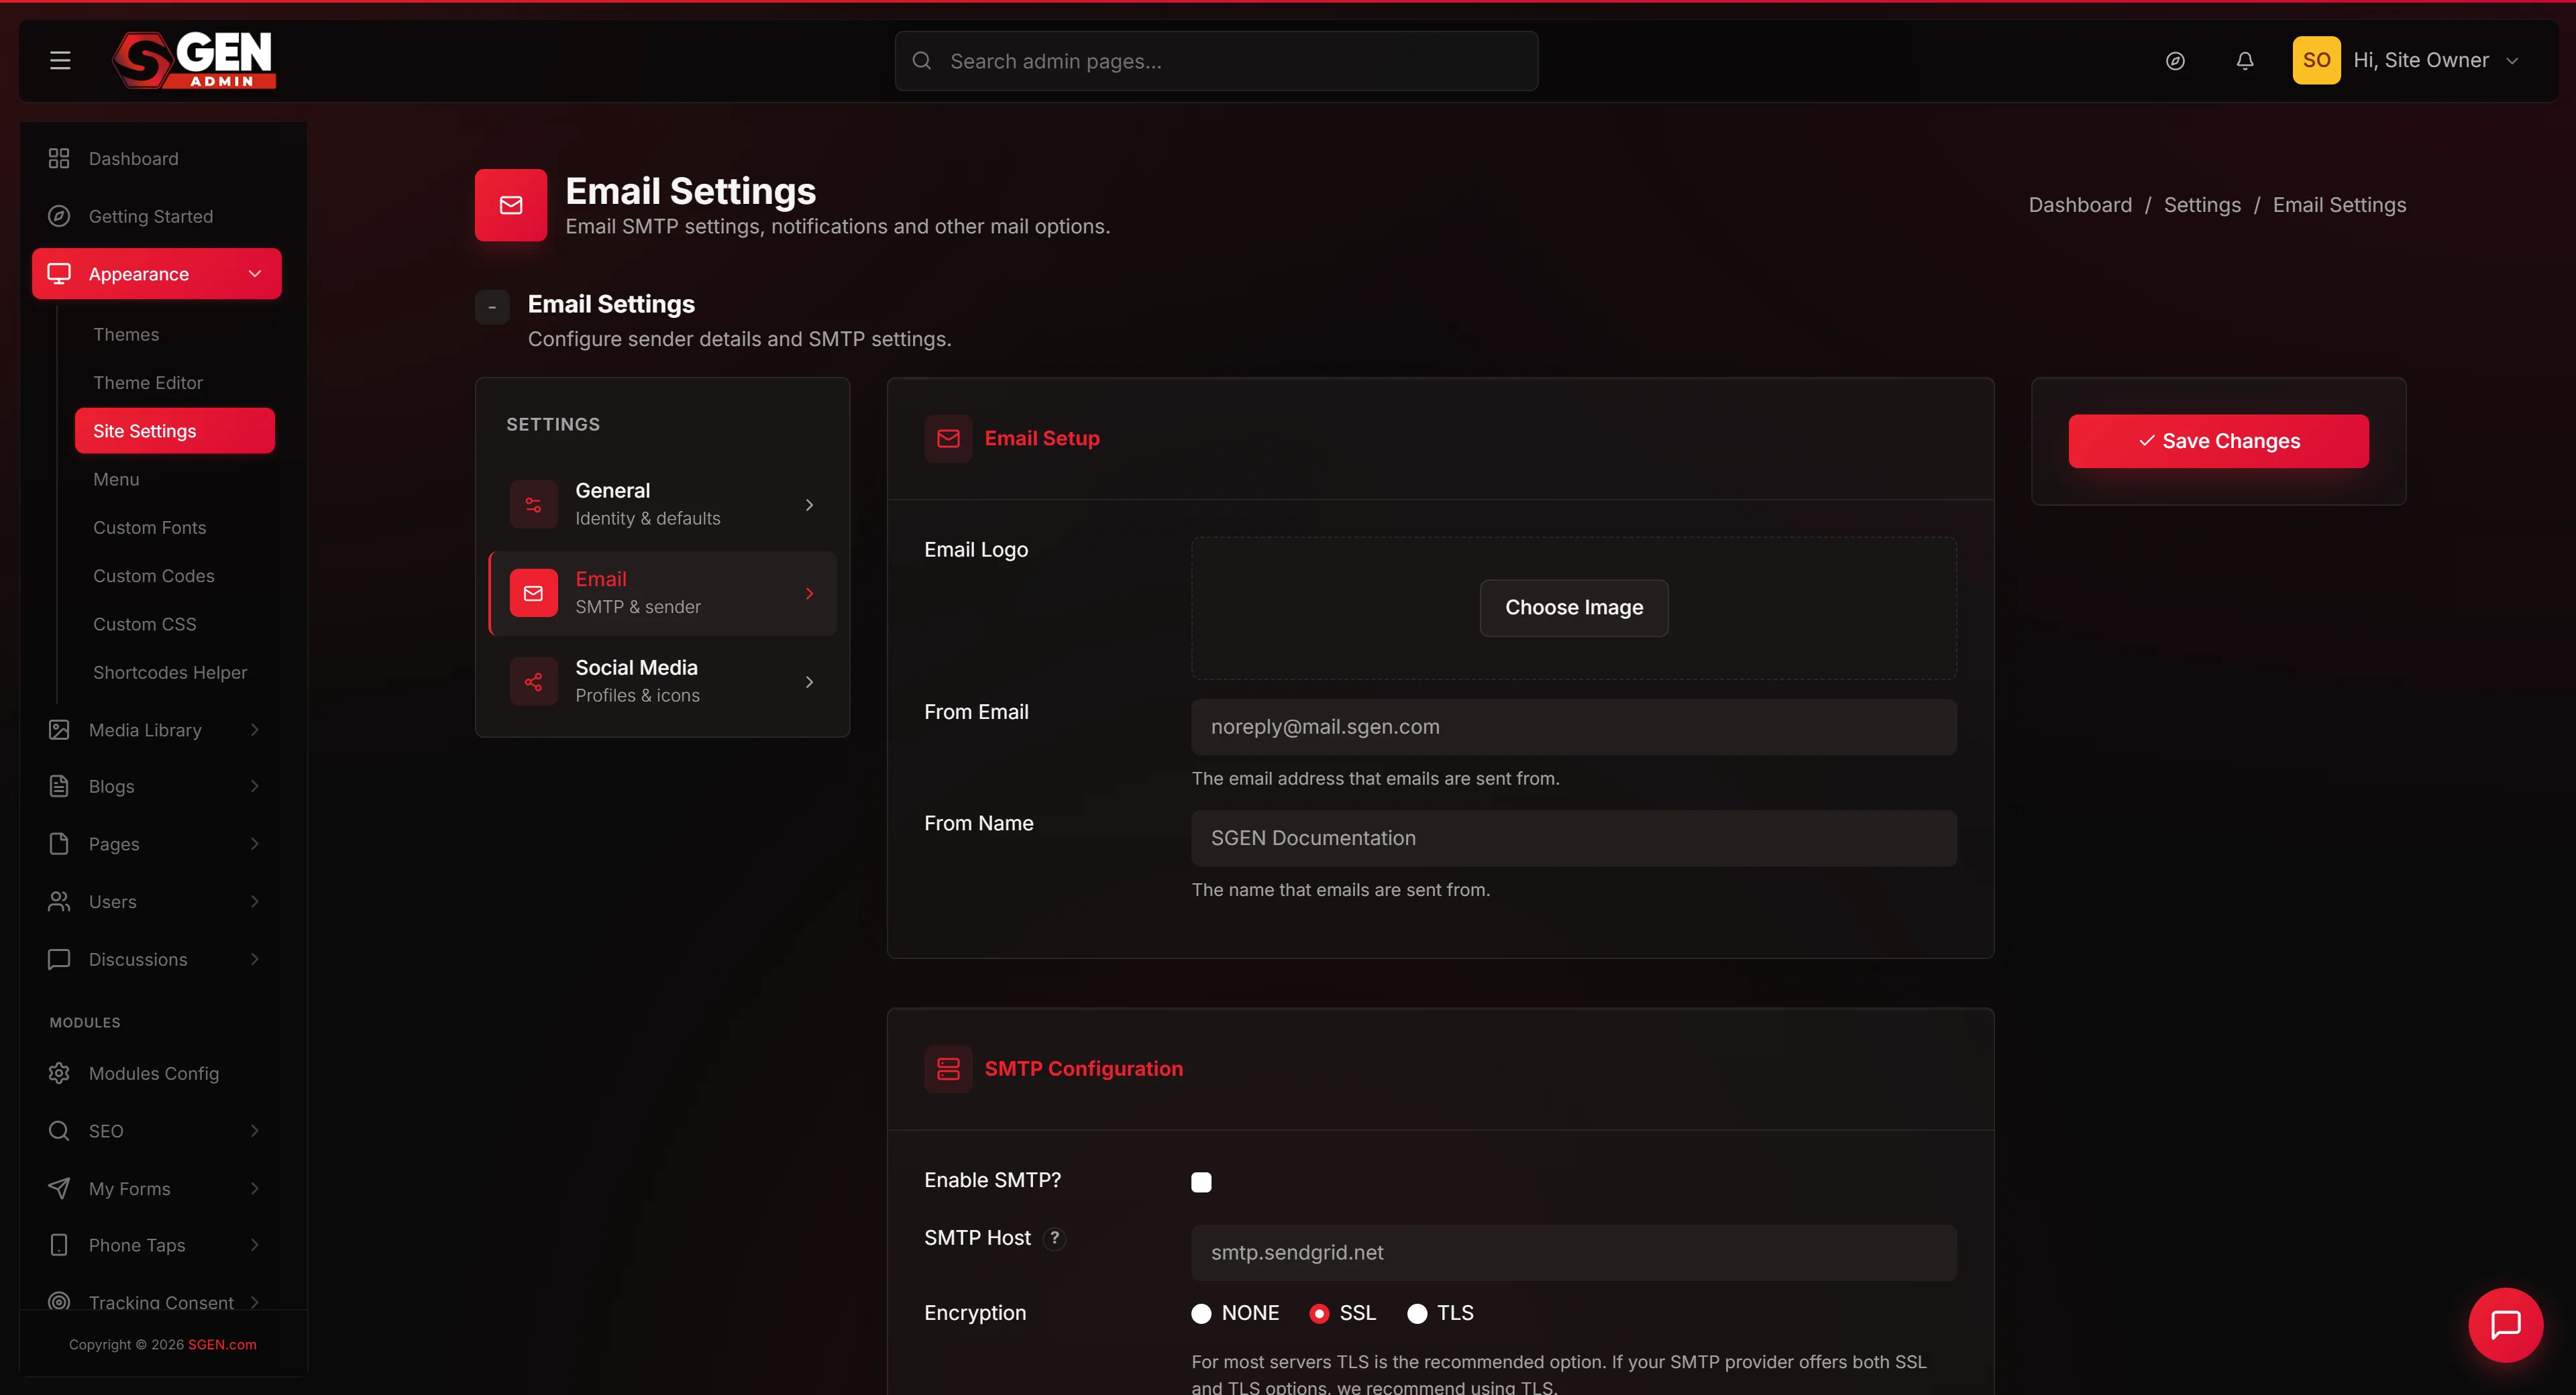2576x1395 pixels.
Task: Open Themes in Appearance submenu
Action: [x=126, y=334]
